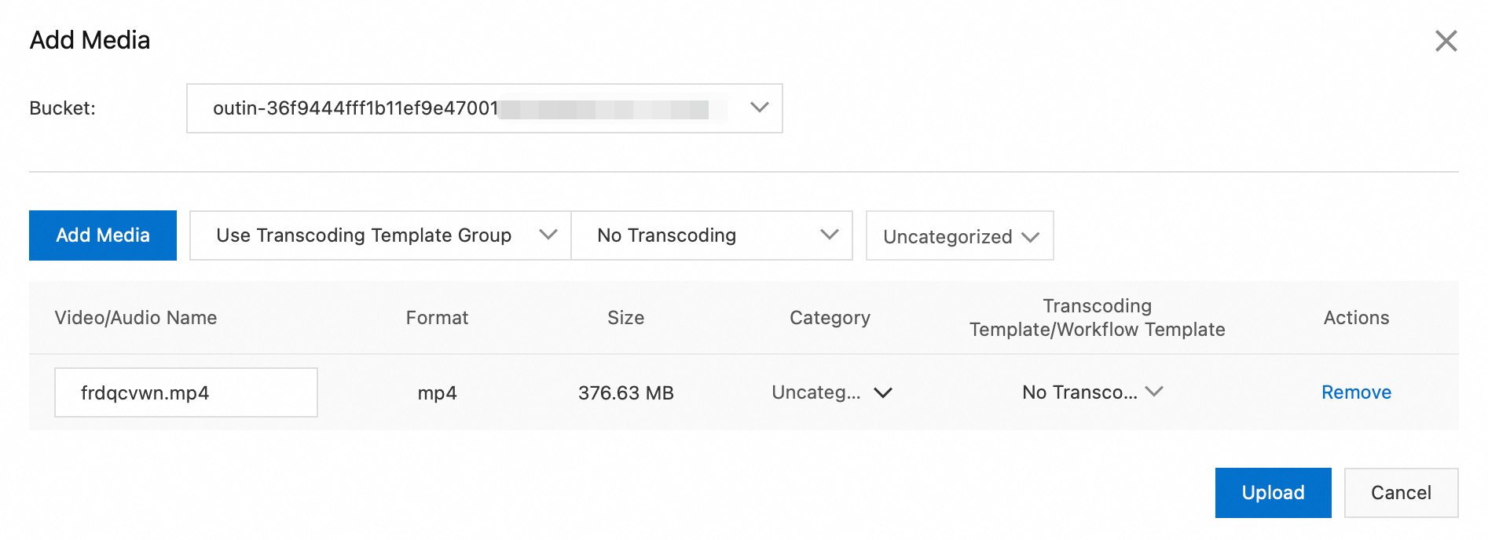Remove the frdqcvwn.mp4 file
The width and height of the screenshot is (1488, 540).
click(1356, 392)
